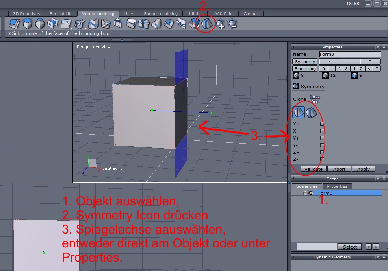Close the Properties panel
388x271 pixels.
click(384, 47)
